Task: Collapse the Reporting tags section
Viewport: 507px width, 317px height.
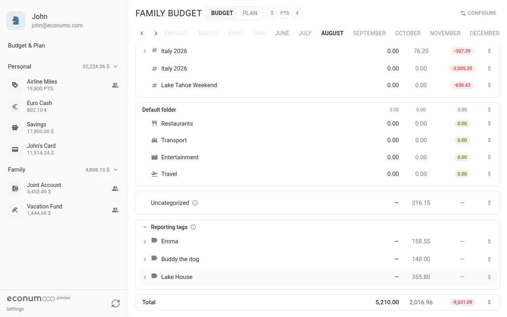Action: (145, 227)
